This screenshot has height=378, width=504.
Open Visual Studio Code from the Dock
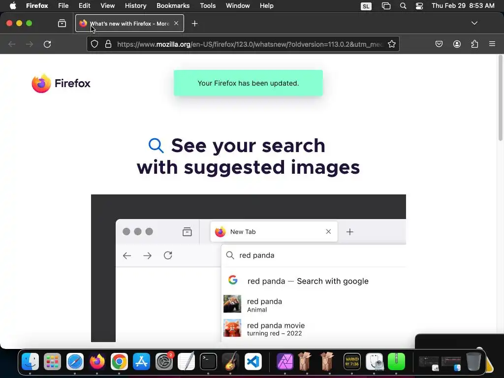click(x=253, y=362)
